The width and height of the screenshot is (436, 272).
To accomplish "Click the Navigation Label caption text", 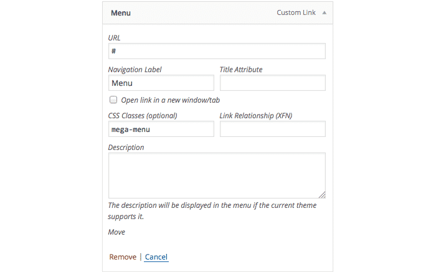I will tap(135, 70).
